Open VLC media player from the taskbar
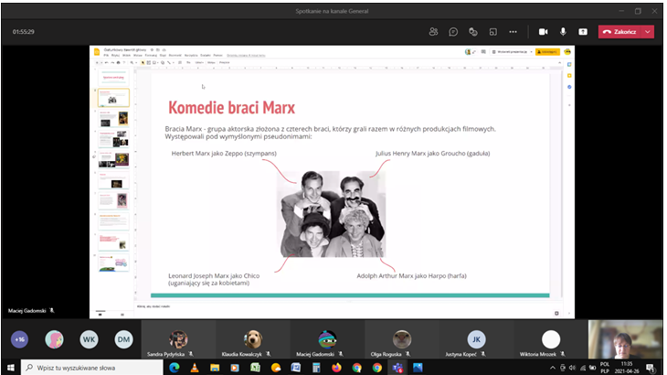The width and height of the screenshot is (667, 375). (x=195, y=368)
